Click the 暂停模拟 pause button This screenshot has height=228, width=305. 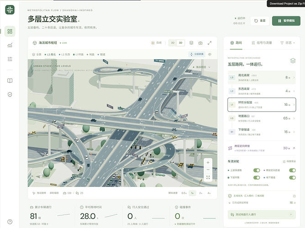coord(286,21)
